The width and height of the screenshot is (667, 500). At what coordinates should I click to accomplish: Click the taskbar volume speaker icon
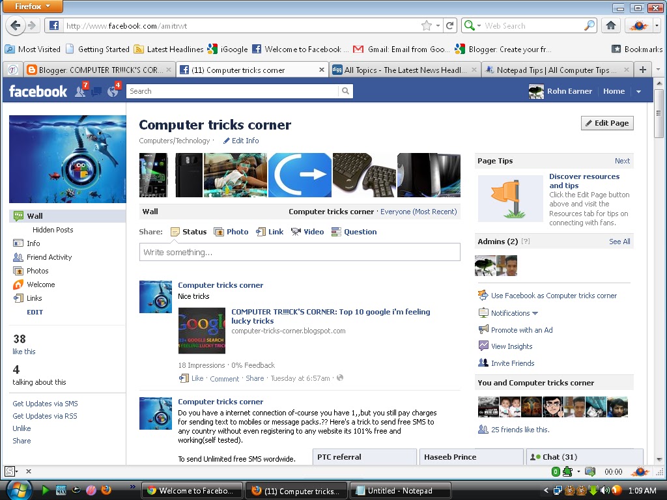(x=604, y=490)
